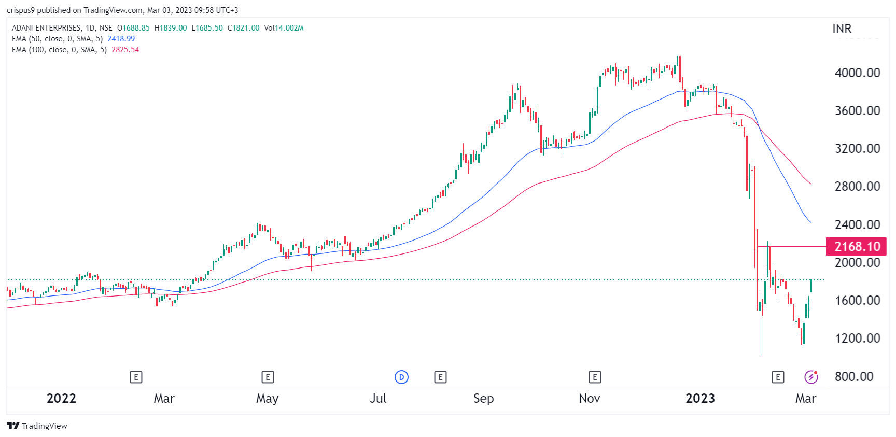Click the 4000.00 price axis label
Image resolution: width=896 pixels, height=437 pixels.
tap(857, 73)
